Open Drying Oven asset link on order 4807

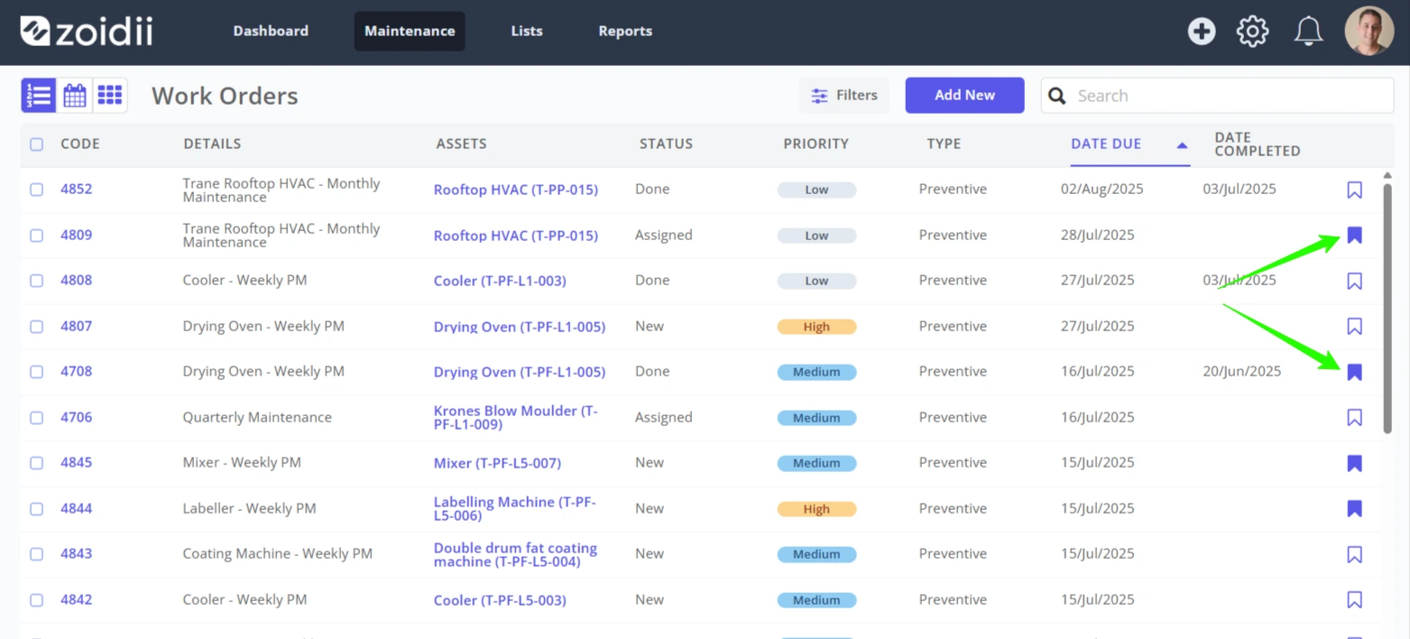click(x=520, y=327)
